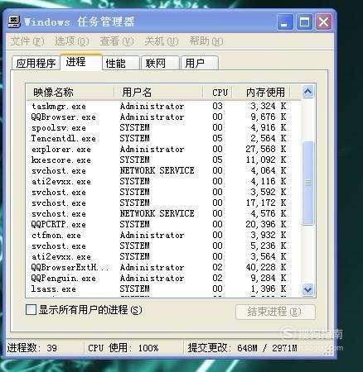Select the ati2evxx.exe row using 4,116 K
The image size is (363, 372).
click(x=163, y=181)
